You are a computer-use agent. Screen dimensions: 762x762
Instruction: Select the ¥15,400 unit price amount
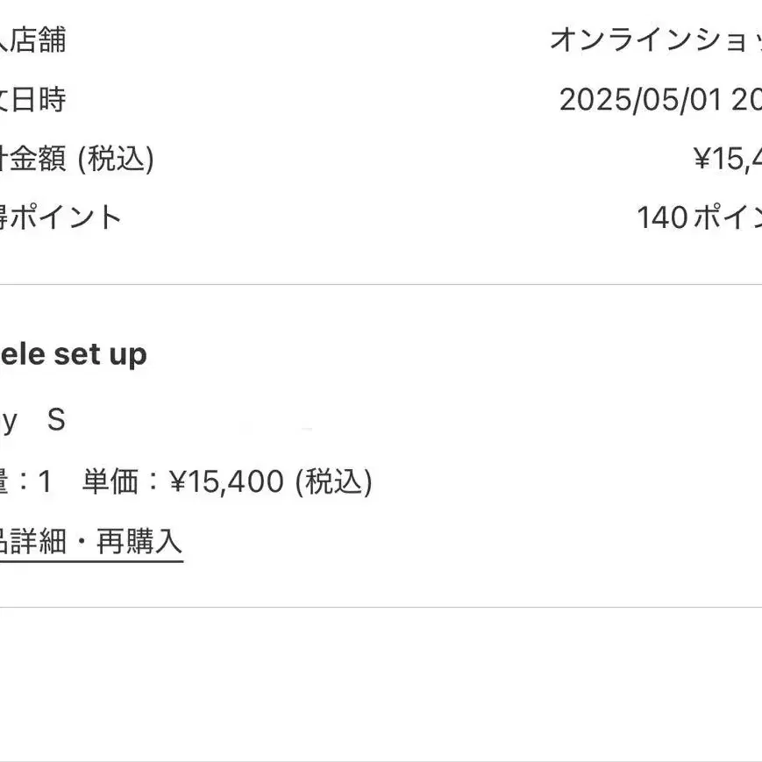226,481
